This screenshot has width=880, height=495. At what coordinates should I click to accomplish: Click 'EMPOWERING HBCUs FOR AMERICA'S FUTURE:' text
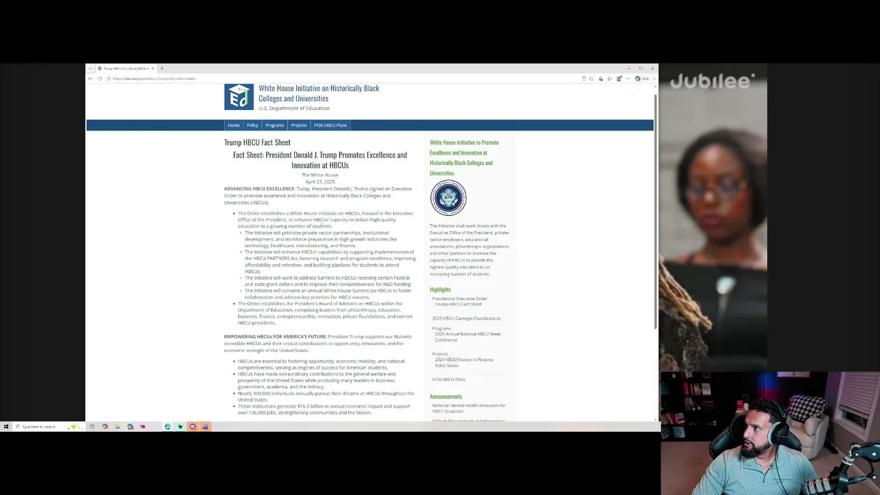tap(275, 336)
